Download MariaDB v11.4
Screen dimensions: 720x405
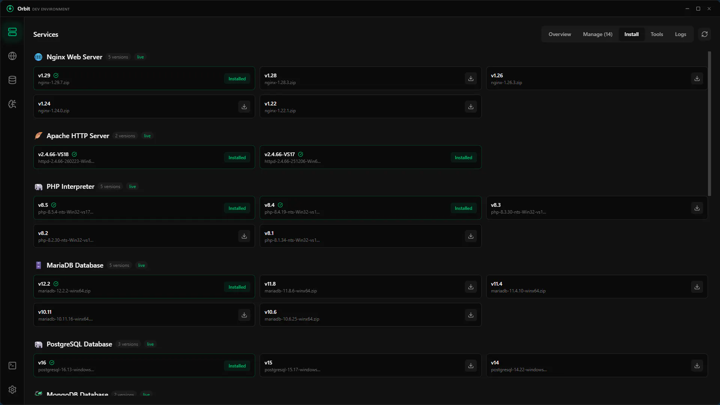click(697, 287)
